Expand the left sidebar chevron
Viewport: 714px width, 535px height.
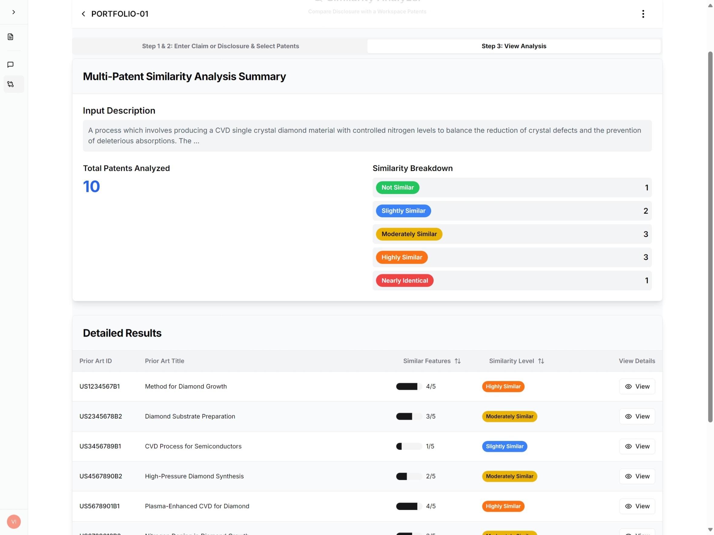point(14,12)
